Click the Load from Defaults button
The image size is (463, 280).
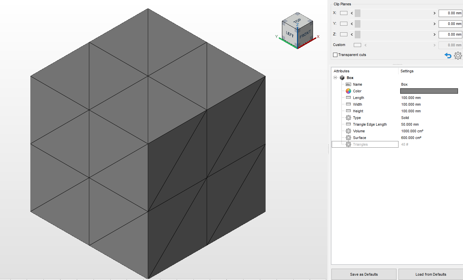tap(431, 274)
